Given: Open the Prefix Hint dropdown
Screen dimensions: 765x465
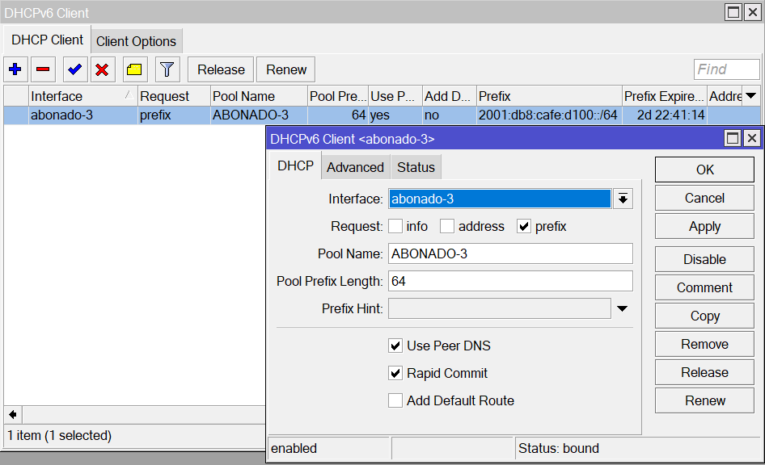Looking at the screenshot, I should coord(622,308).
